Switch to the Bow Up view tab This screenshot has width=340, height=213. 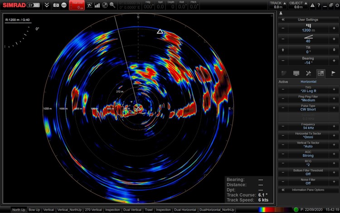pyautogui.click(x=34, y=210)
